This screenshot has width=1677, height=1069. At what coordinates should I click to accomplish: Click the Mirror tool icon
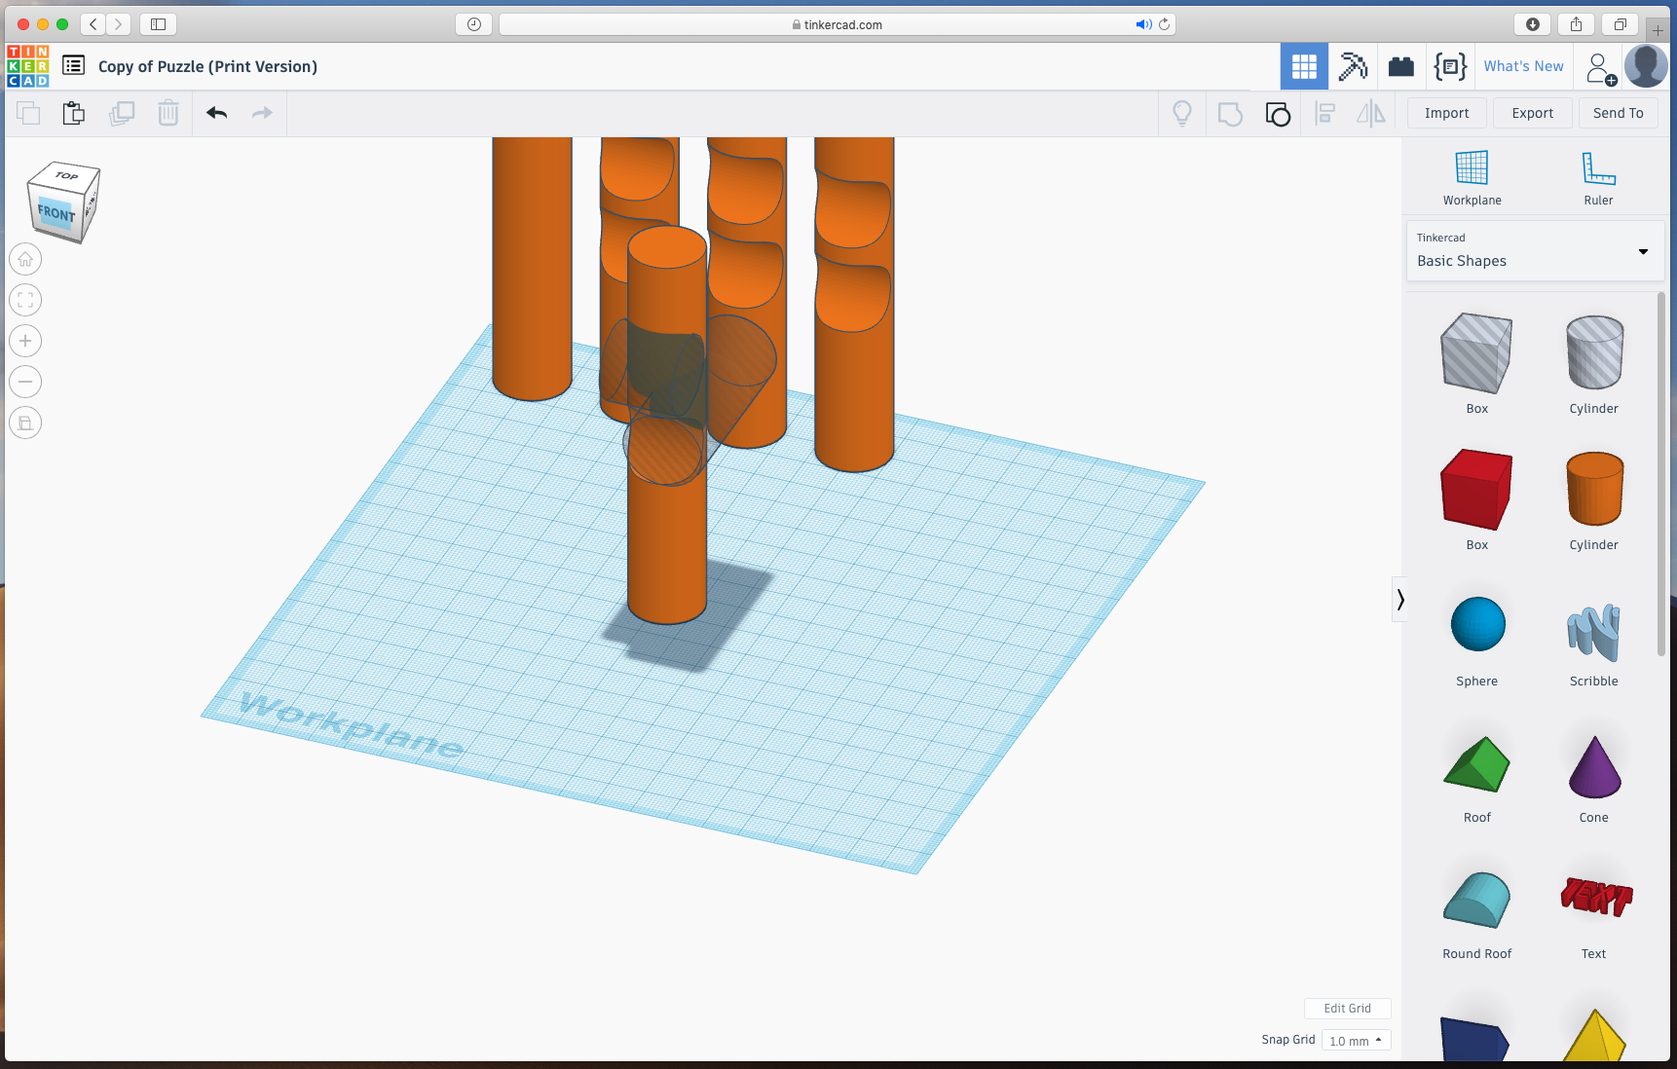coord(1371,114)
